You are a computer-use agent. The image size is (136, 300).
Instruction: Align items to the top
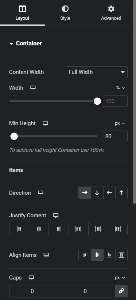tap(85, 255)
